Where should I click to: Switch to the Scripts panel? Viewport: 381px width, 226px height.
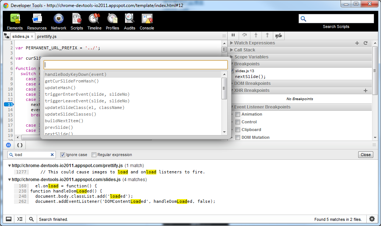(x=77, y=22)
